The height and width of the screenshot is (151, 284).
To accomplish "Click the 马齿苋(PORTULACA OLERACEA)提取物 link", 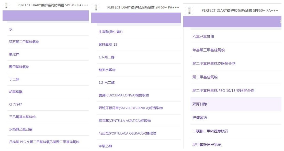I will pyautogui.click(x=127, y=133).
